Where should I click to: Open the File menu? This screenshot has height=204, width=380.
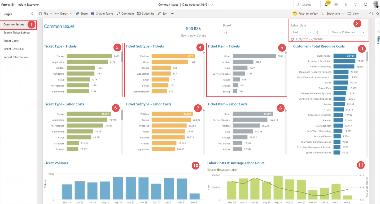46,14
